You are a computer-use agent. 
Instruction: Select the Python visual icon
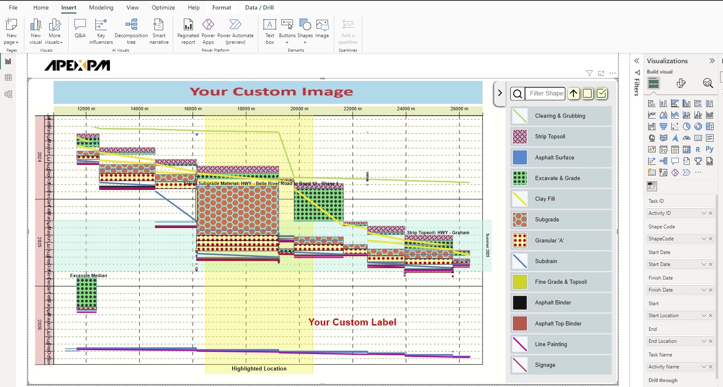(710, 150)
